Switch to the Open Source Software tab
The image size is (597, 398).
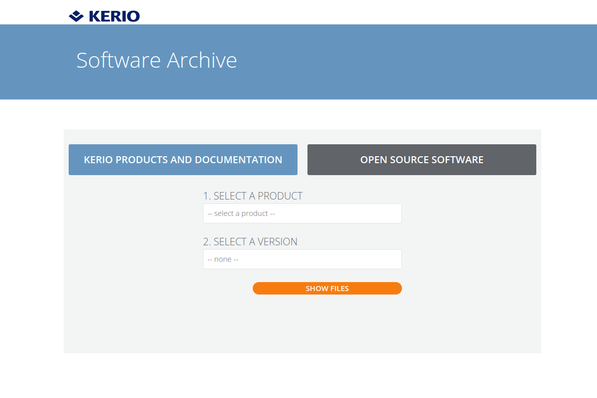422,160
